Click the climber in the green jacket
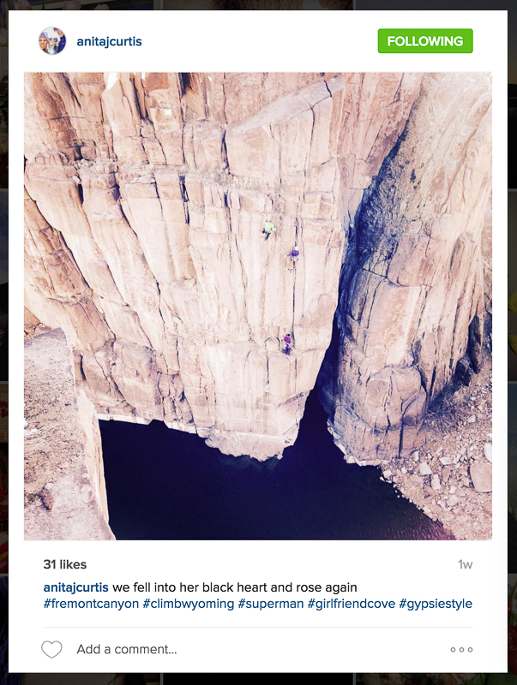 268,229
